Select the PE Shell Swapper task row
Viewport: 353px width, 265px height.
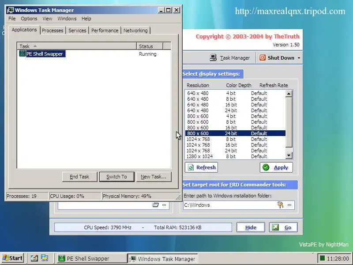[94, 54]
